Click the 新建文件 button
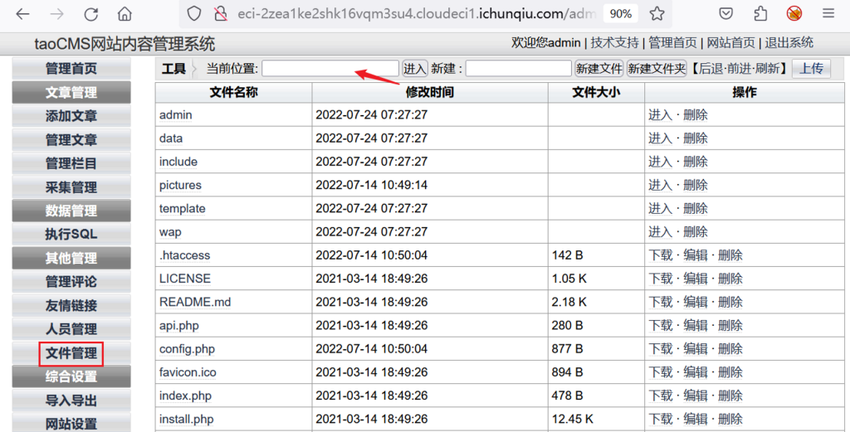The image size is (850, 432). pyautogui.click(x=599, y=69)
